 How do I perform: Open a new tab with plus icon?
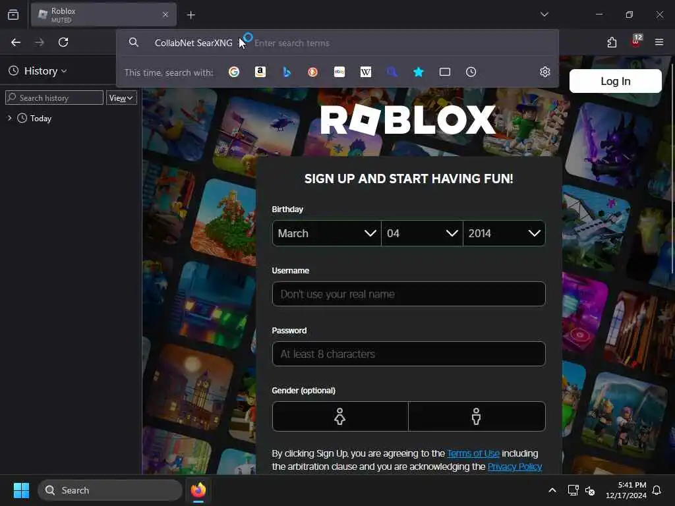[191, 15]
